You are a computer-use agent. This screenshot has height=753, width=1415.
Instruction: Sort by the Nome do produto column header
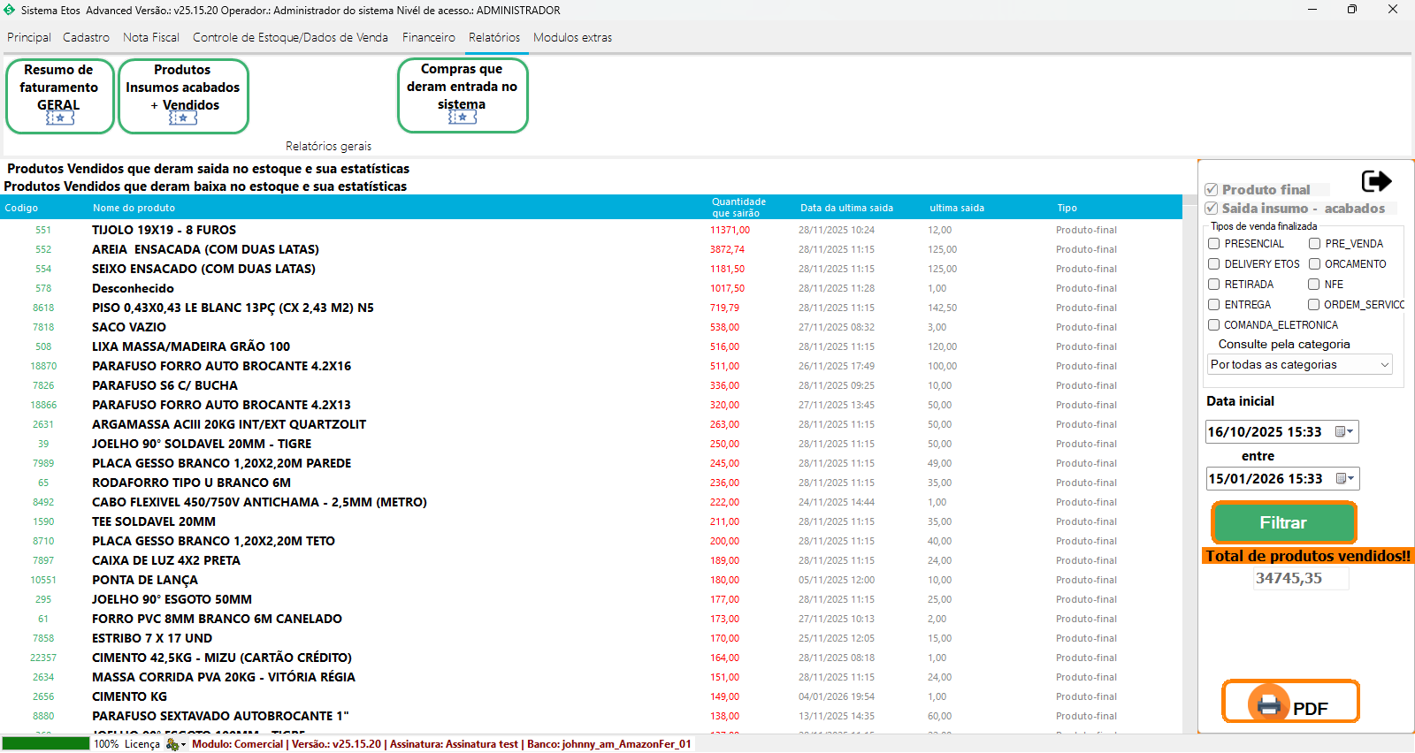click(x=134, y=208)
